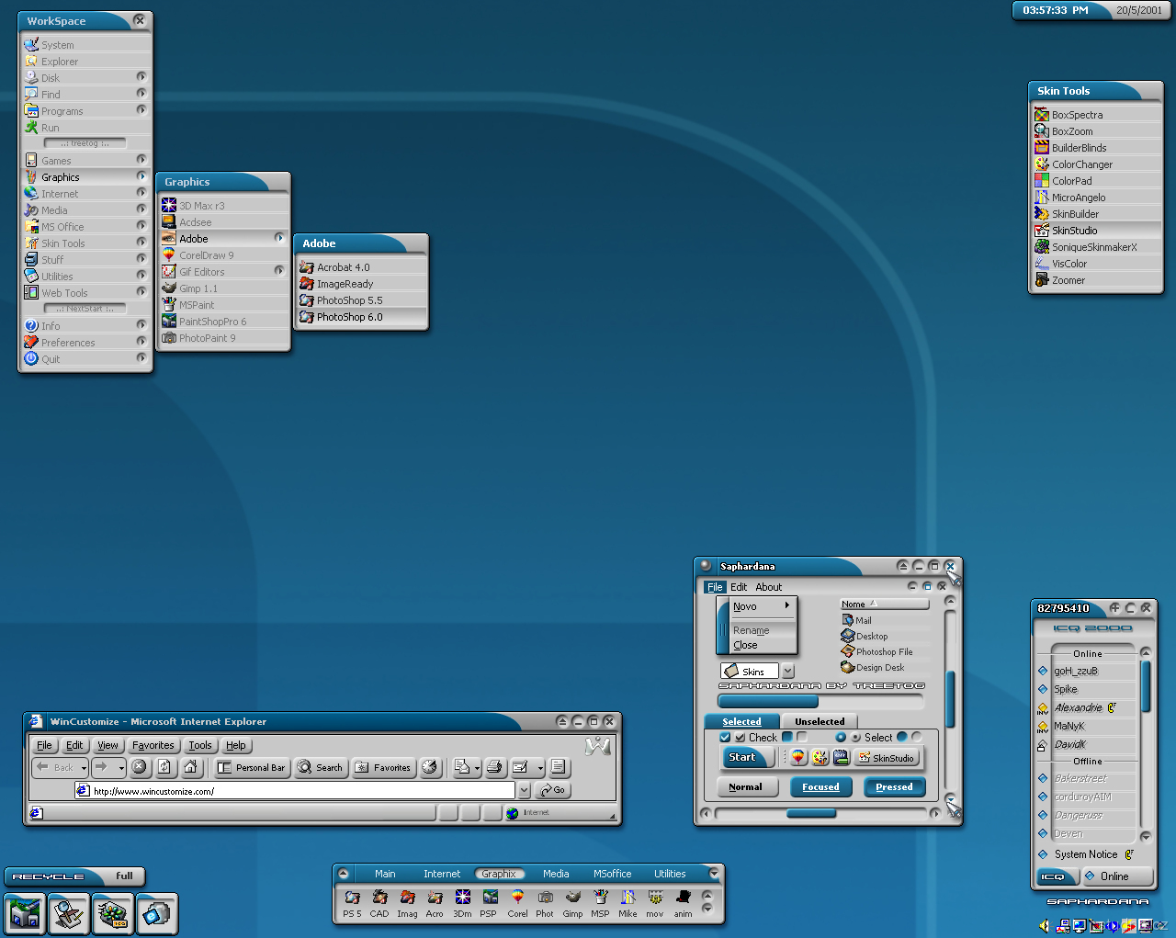Launch Gimp from the Graphix launcher bar
The height and width of the screenshot is (938, 1176).
572,898
